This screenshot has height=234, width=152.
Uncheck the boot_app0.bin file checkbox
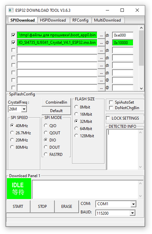click(13, 35)
